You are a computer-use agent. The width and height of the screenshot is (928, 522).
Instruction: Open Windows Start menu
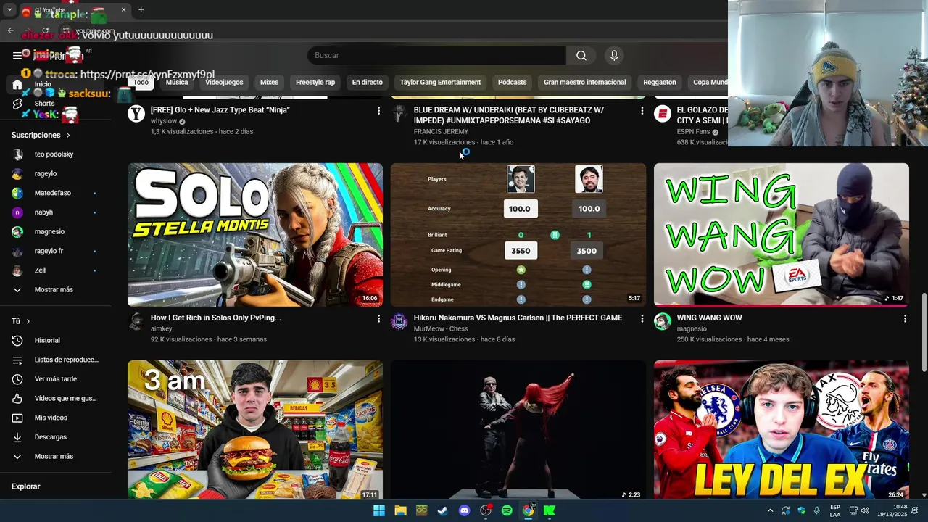[379, 510]
